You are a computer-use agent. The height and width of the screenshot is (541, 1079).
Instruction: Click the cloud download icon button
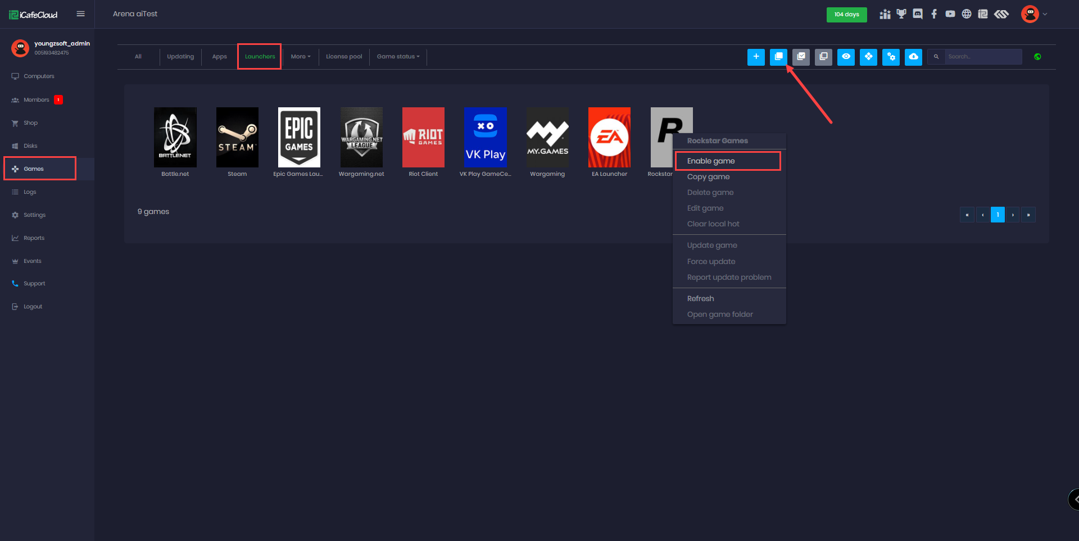pyautogui.click(x=913, y=57)
